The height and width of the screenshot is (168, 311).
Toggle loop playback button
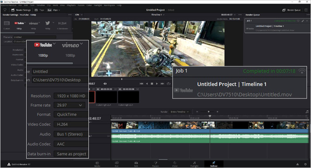tap(168, 84)
